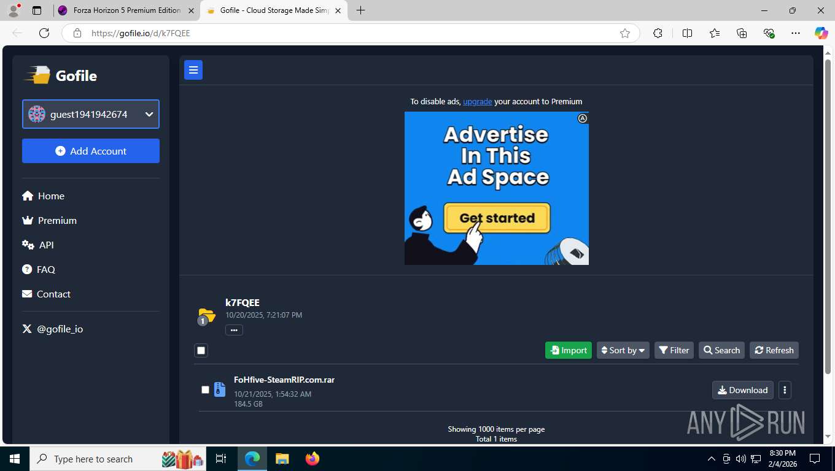Open File Explorer from the taskbar
The height and width of the screenshot is (471, 835).
pyautogui.click(x=282, y=459)
